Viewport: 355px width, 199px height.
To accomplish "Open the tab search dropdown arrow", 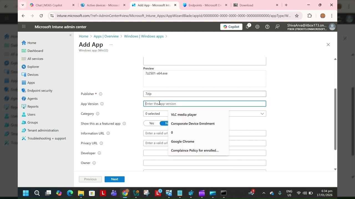I will 23,5.
